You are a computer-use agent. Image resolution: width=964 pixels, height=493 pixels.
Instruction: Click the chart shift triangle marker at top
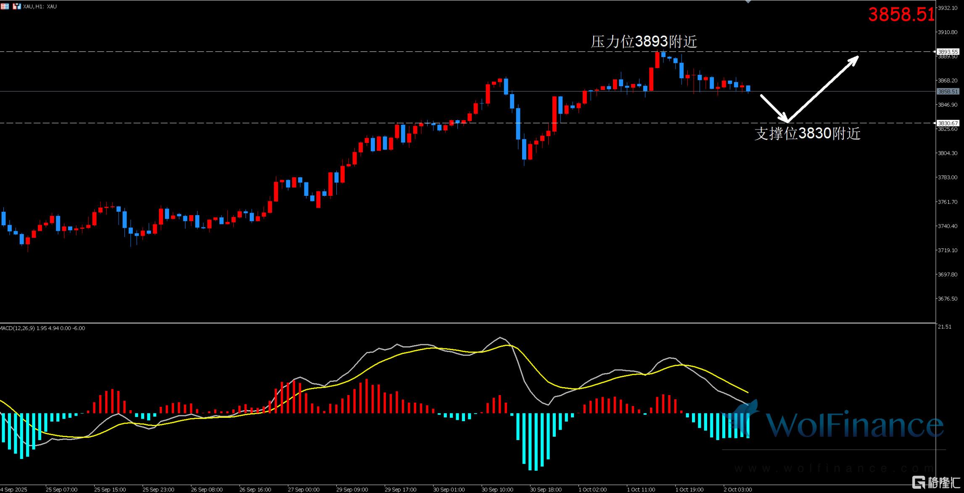pyautogui.click(x=747, y=2)
